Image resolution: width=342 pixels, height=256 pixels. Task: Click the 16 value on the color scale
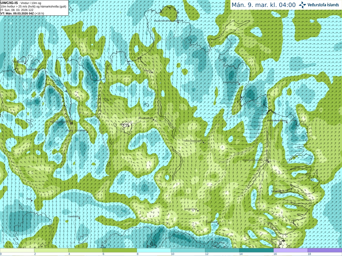point(275,254)
